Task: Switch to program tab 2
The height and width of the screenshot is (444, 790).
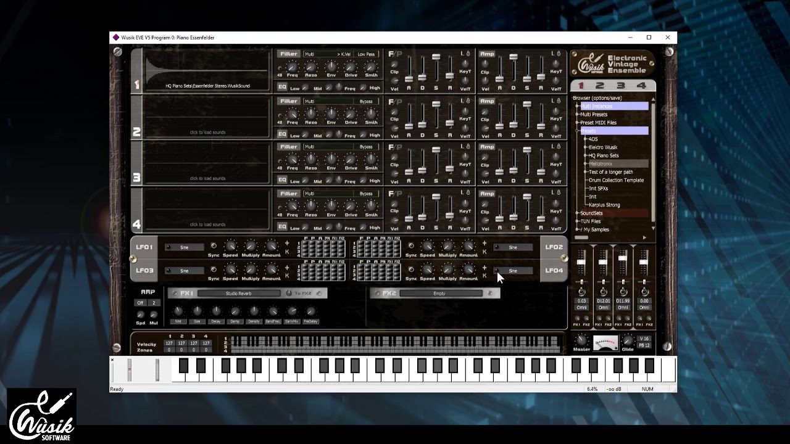Action: 600,86
